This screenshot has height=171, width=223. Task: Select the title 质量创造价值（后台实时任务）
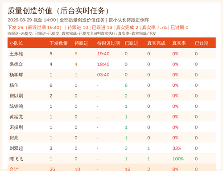[x=58, y=11]
